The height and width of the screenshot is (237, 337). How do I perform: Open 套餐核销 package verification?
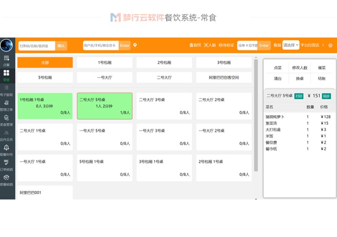[6, 180]
